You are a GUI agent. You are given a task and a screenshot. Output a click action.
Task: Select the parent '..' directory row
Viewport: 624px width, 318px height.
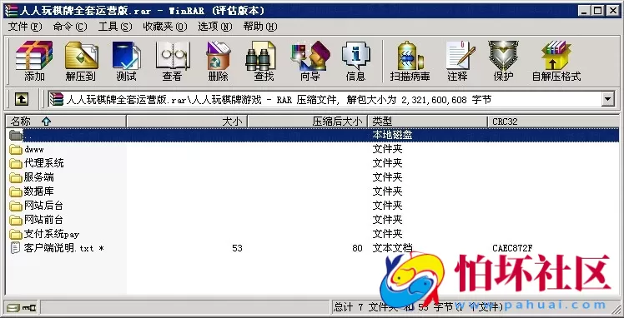click(313, 135)
